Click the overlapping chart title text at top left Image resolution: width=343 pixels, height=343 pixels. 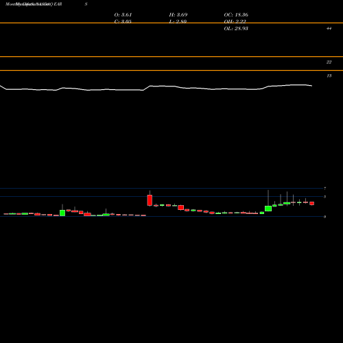pyautogui.click(x=34, y=4)
